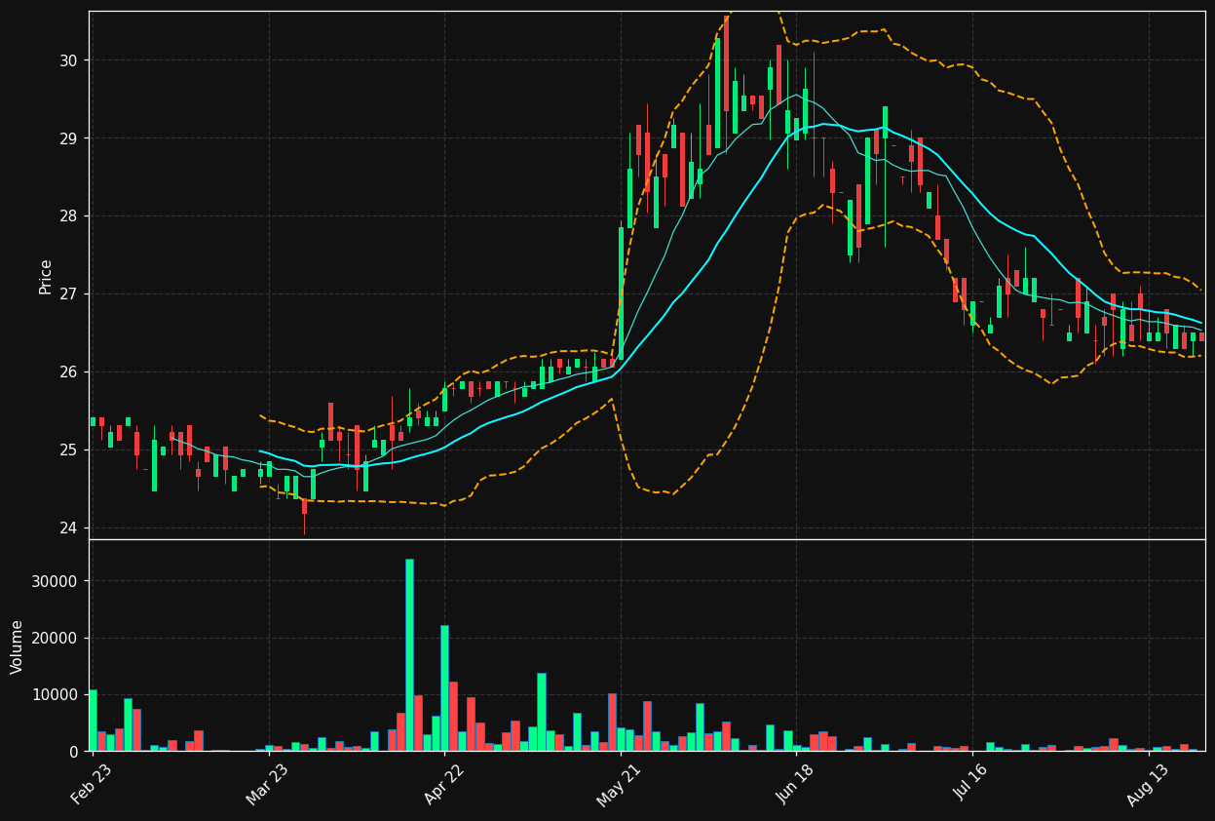This screenshot has height=821, width=1215.
Task: Click the large green candle jumping at May 21
Action: pyautogui.click(x=621, y=293)
